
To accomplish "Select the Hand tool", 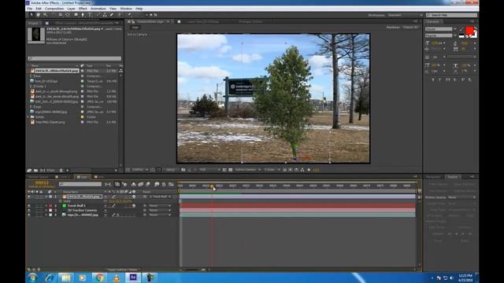I will click(x=38, y=15).
